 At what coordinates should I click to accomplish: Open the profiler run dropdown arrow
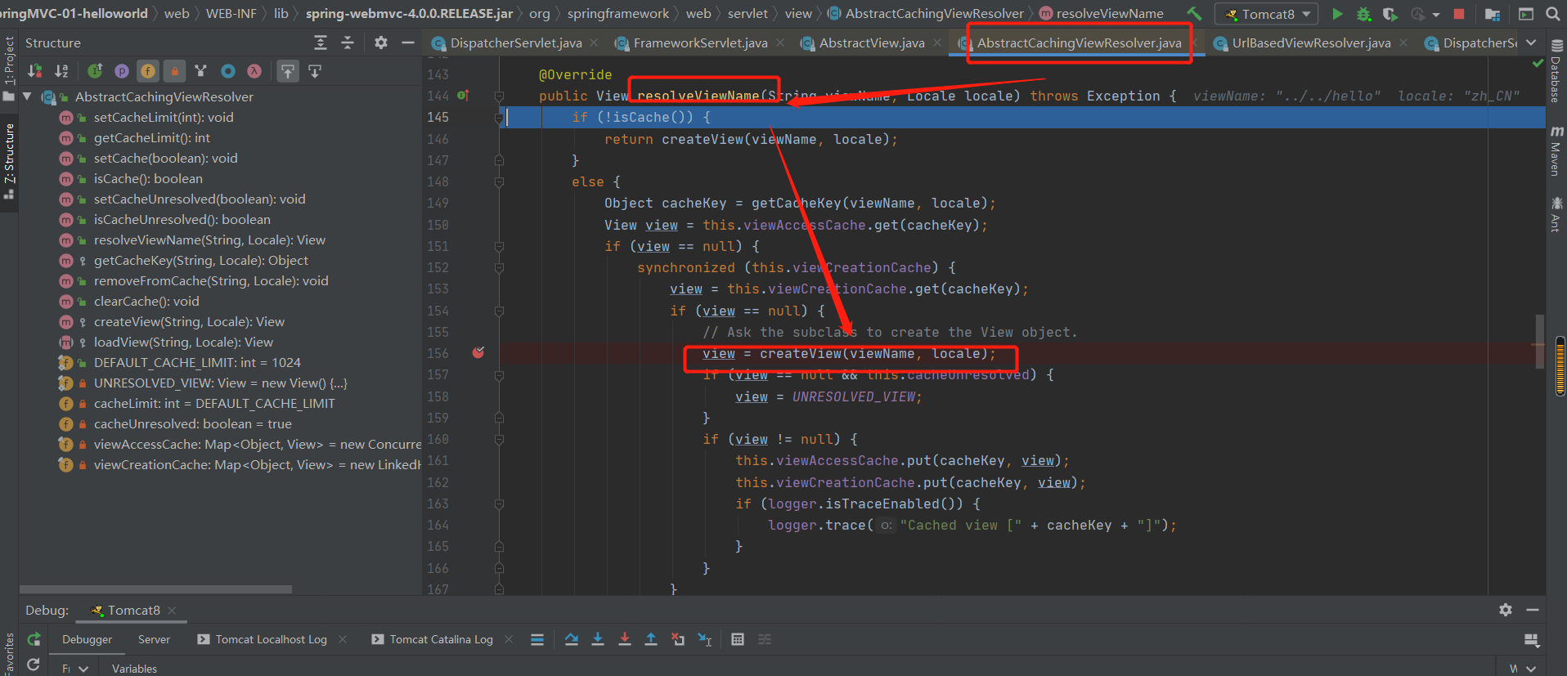point(1435,15)
